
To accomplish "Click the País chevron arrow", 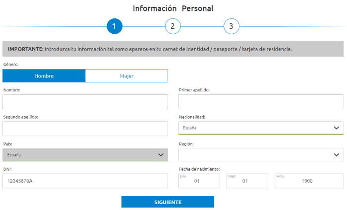I will pyautogui.click(x=161, y=155).
